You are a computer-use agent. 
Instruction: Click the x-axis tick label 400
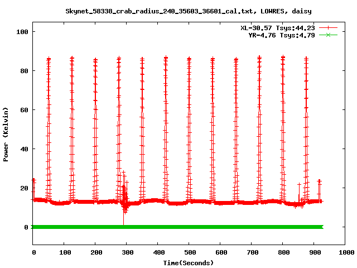(x=158, y=252)
